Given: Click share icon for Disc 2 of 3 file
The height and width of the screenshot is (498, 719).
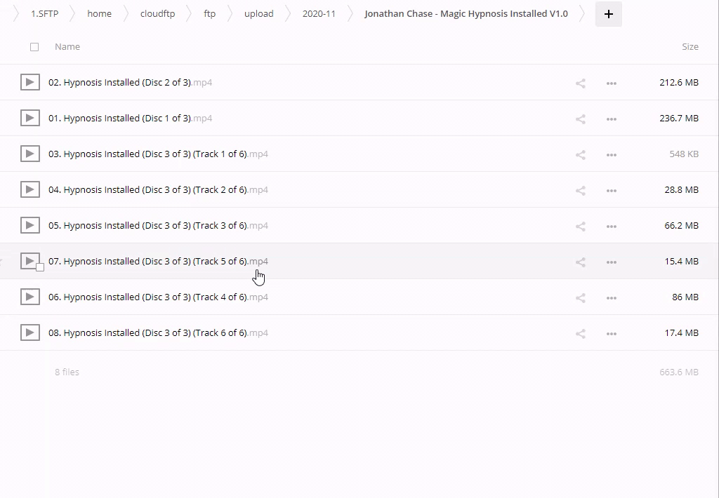Looking at the screenshot, I should pos(580,83).
